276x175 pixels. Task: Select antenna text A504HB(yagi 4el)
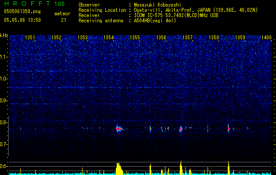155,21
